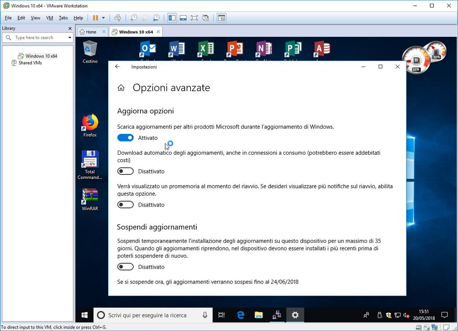
Task: Close the Windows 10 x64 tab
Action: coord(158,31)
